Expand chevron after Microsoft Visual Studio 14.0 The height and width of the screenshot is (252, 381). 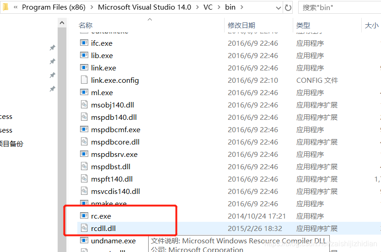198,7
